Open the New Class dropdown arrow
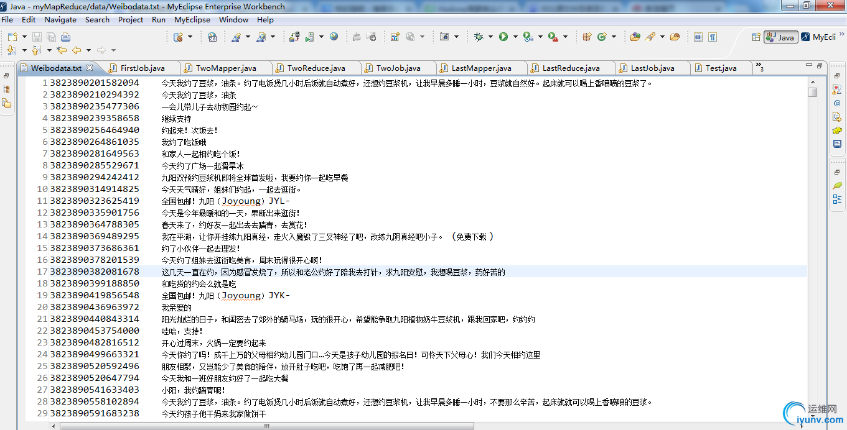 tap(613, 37)
